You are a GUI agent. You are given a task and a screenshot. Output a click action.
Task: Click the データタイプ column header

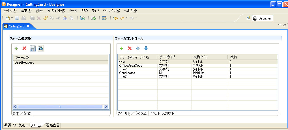pos(174,57)
